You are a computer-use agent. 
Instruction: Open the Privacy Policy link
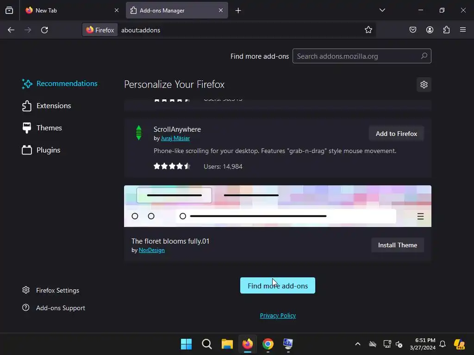tap(278, 315)
